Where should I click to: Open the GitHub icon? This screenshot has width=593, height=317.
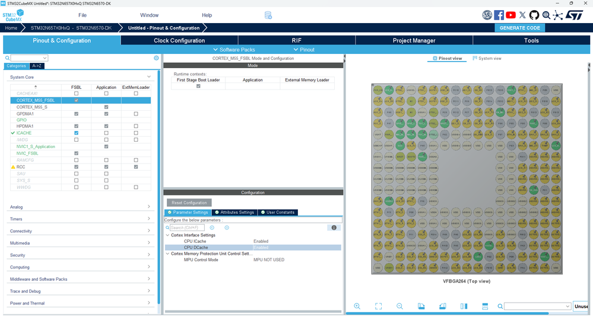point(534,15)
